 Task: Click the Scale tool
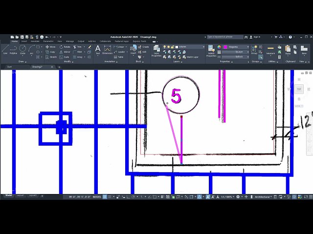pyautogui.click(x=64, y=57)
